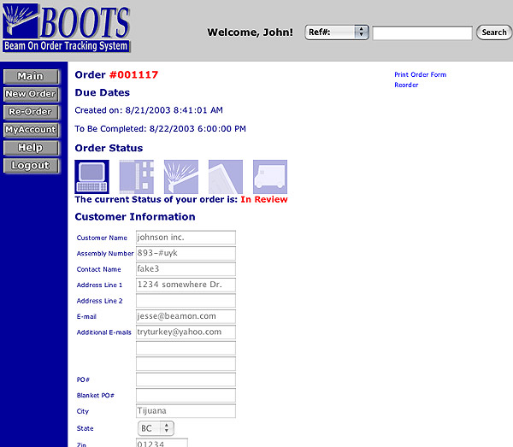
Task: Click Logout in the sidebar
Action: (31, 166)
